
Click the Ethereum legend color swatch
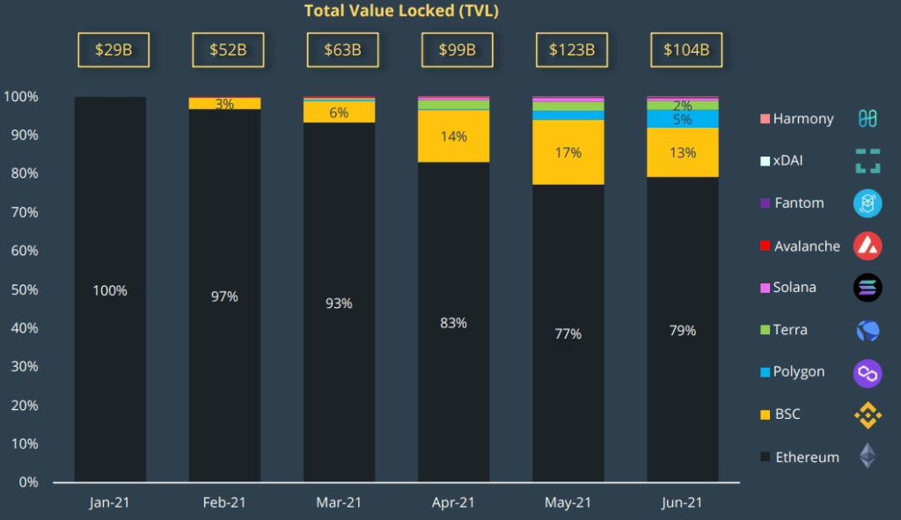[x=765, y=458]
